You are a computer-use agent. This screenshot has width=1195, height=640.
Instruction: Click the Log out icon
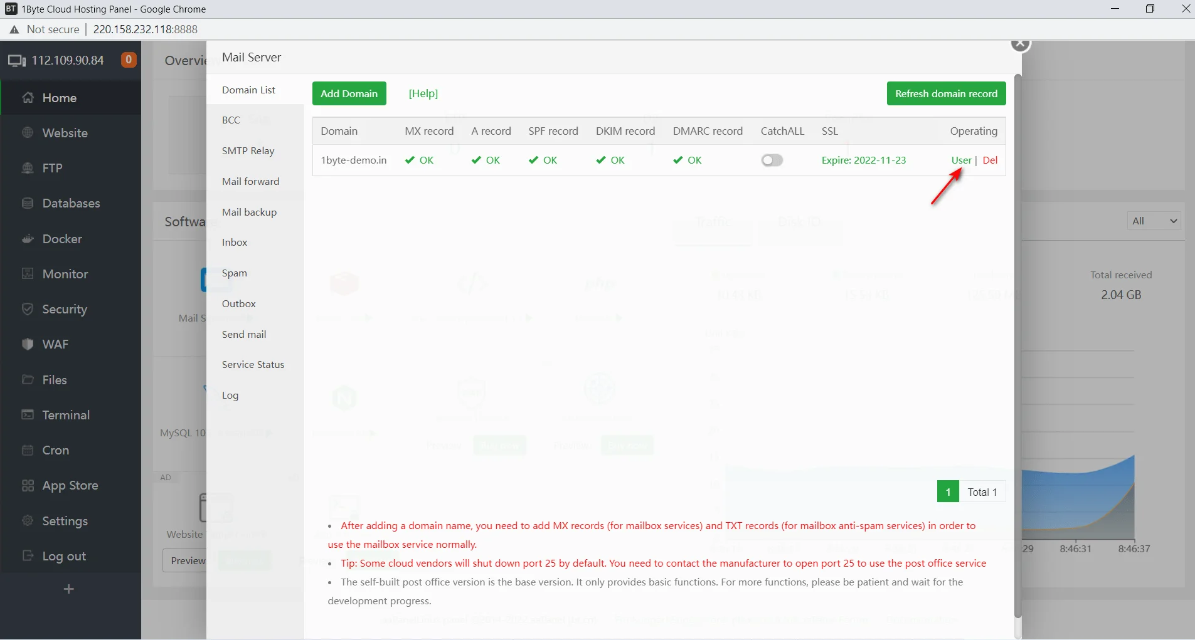click(28, 556)
